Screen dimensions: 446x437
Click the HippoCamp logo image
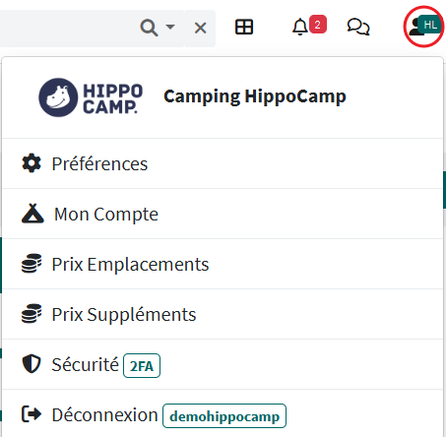pyautogui.click(x=91, y=97)
